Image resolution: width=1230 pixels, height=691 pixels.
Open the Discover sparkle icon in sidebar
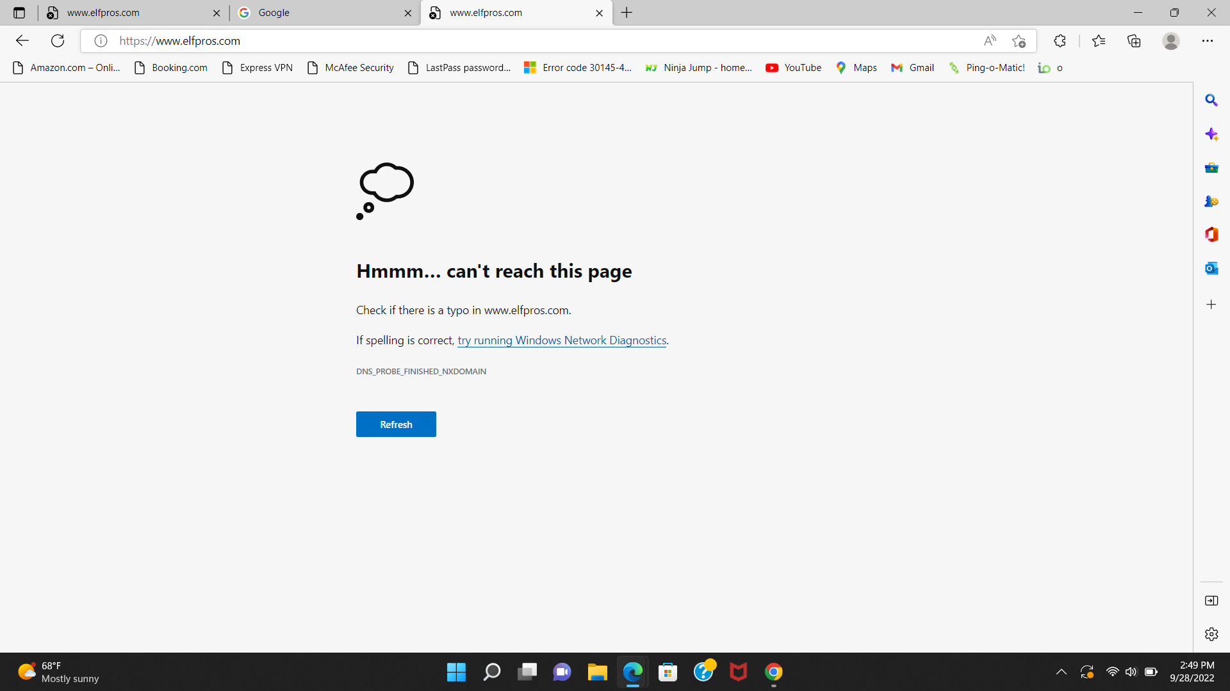click(x=1211, y=134)
